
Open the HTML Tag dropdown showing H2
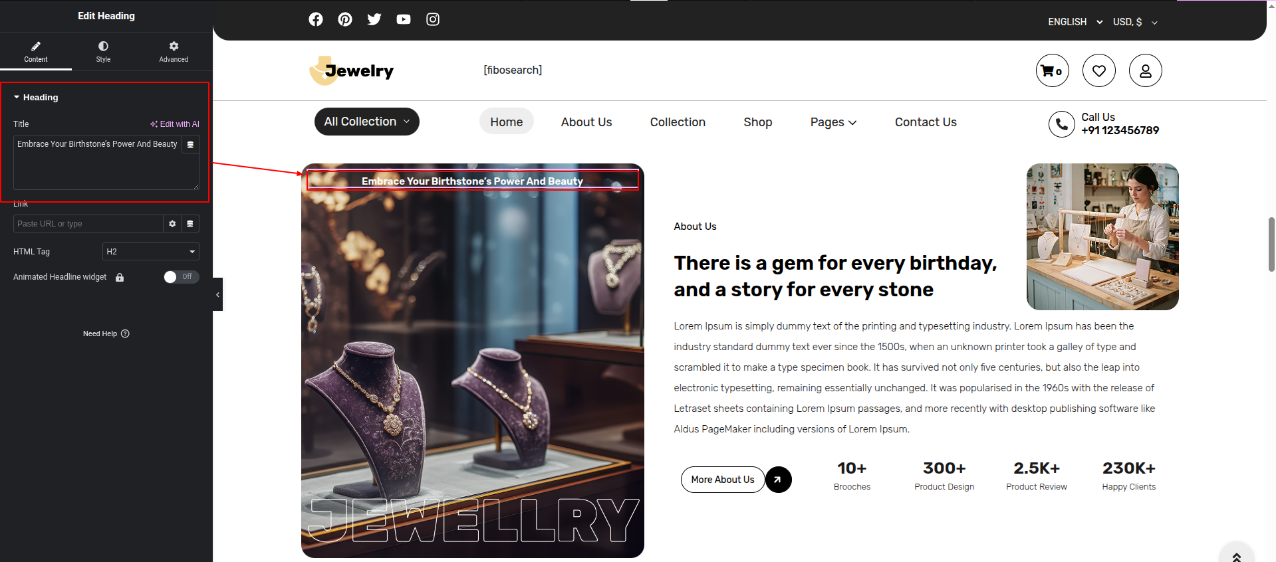(151, 252)
